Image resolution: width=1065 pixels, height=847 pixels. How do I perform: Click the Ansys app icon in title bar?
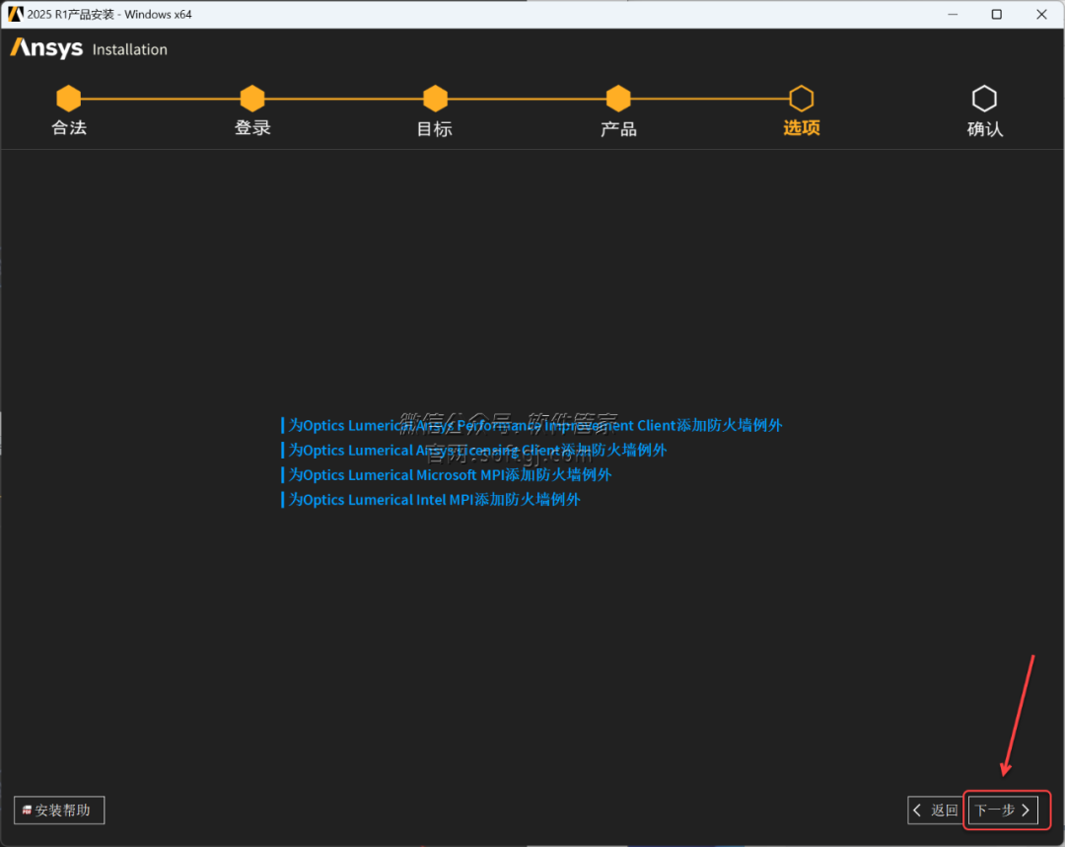tap(15, 14)
